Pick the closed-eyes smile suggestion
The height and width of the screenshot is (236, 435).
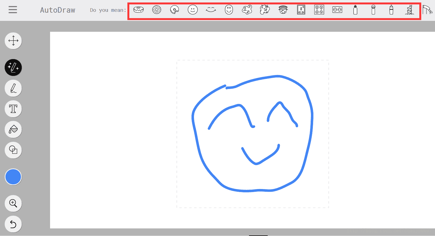211,10
